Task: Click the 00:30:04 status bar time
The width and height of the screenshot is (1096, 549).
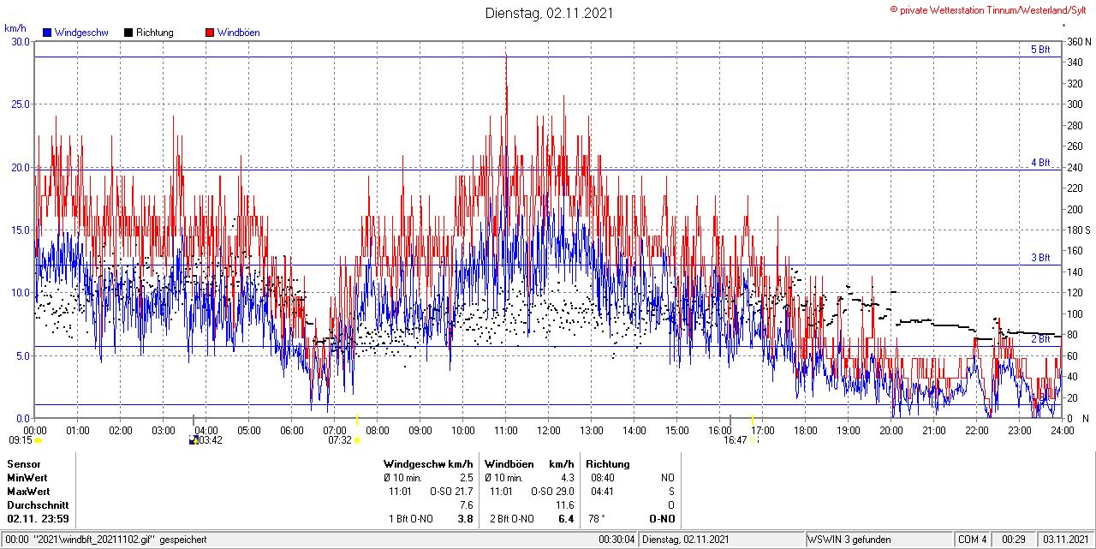Action: [617, 540]
